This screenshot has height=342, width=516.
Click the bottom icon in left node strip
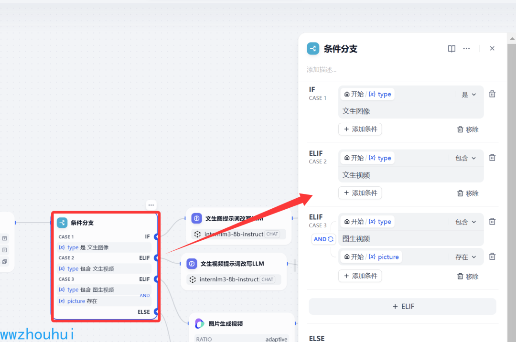point(5,261)
